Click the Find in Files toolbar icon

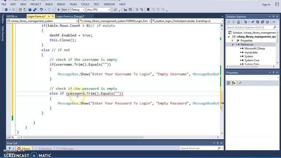coord(115,10)
